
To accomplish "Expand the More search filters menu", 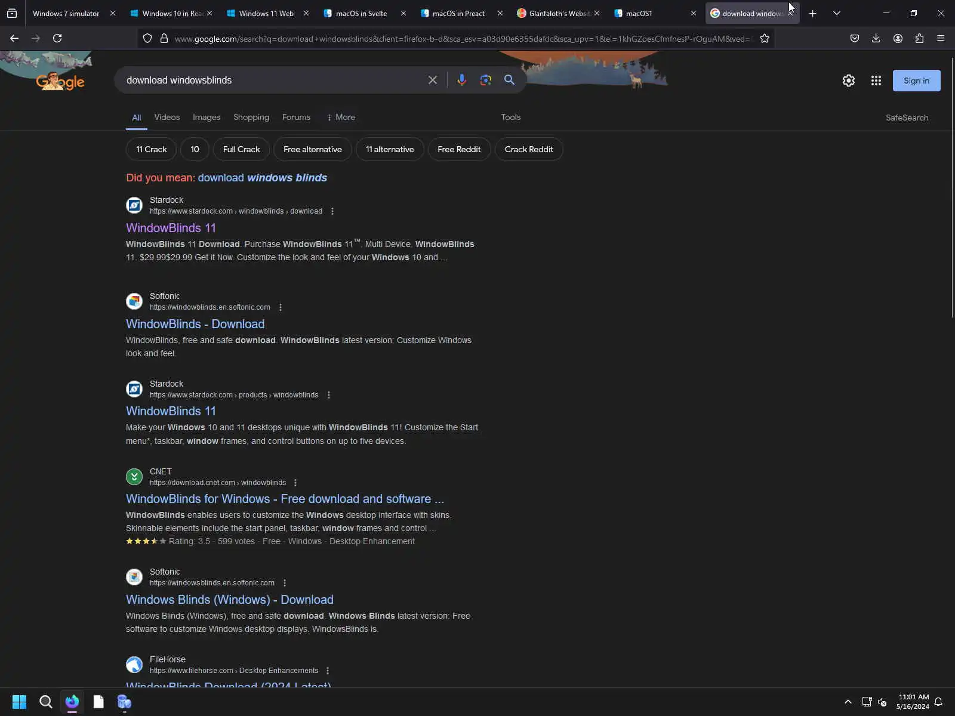I will click(x=341, y=117).
